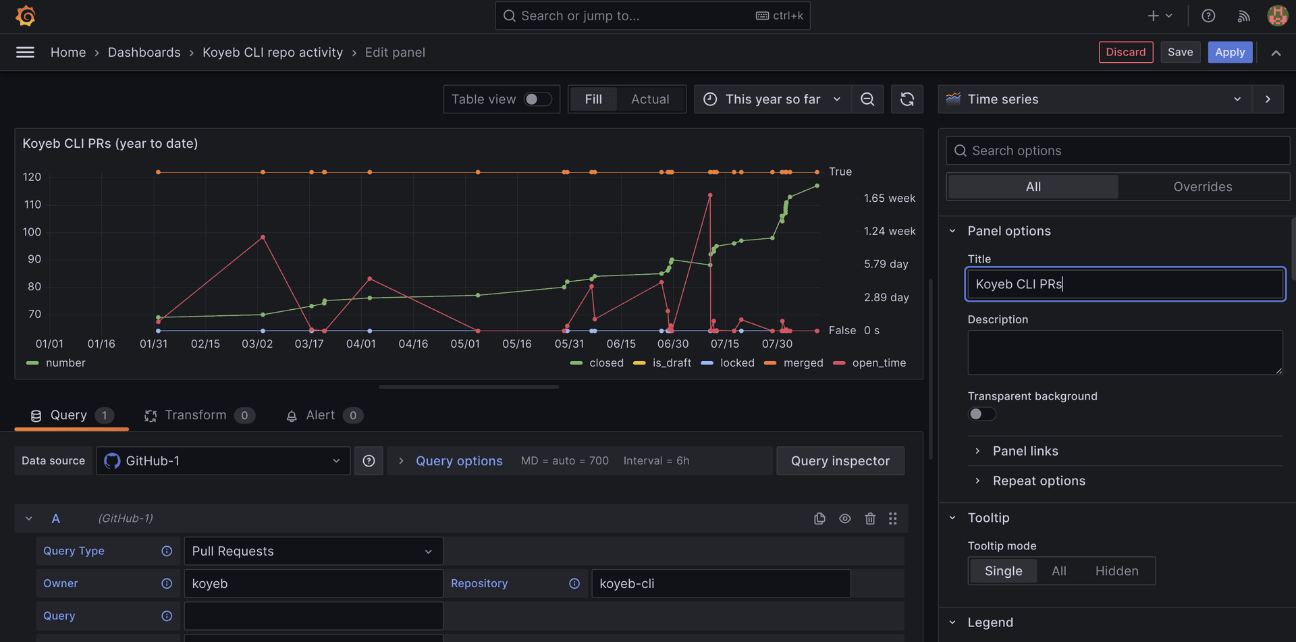
Task: Zoom out the time range with the magnifier
Action: [x=867, y=99]
